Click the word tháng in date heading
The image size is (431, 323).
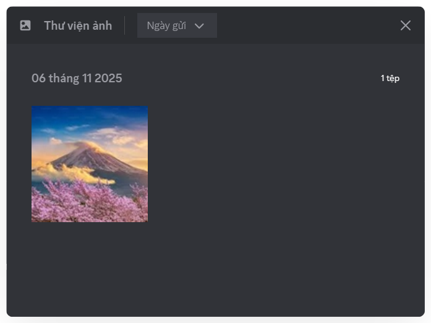[64, 79]
